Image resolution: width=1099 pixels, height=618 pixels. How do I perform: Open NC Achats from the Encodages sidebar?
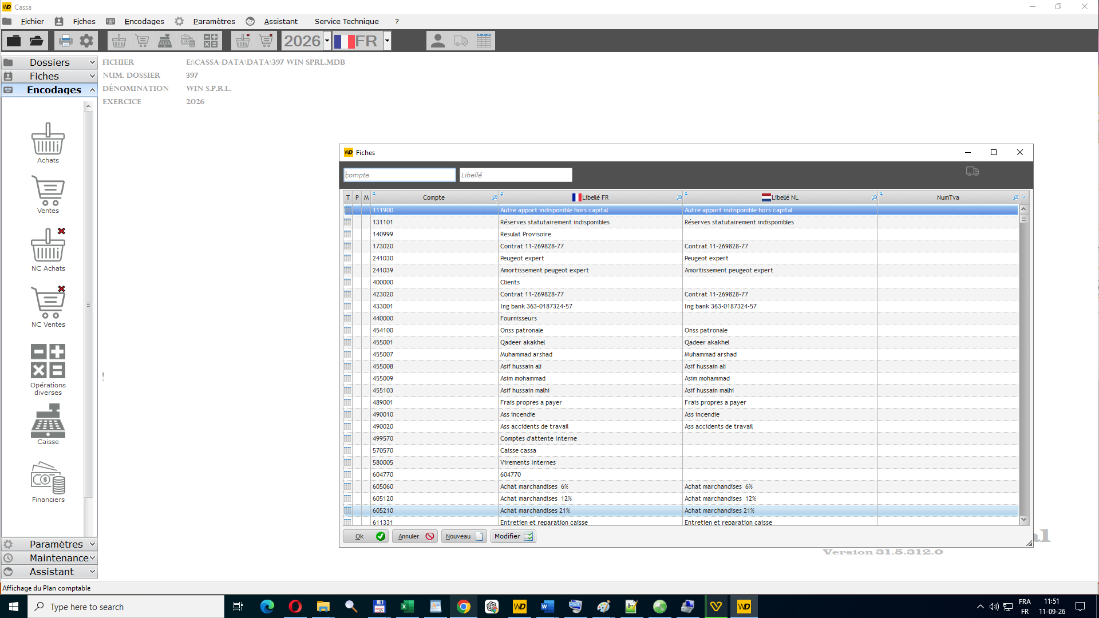[x=48, y=249]
